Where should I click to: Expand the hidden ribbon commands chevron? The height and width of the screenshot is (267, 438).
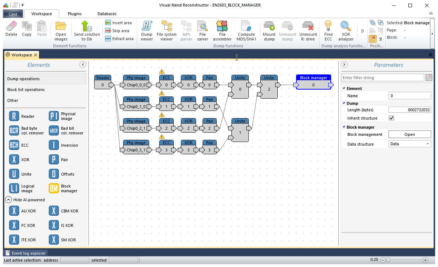point(363,31)
